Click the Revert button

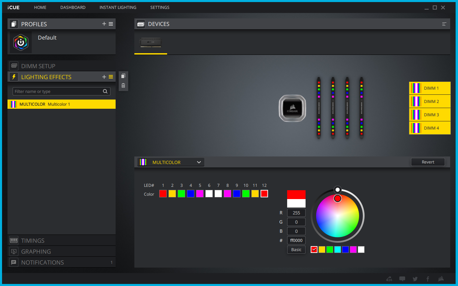click(428, 162)
